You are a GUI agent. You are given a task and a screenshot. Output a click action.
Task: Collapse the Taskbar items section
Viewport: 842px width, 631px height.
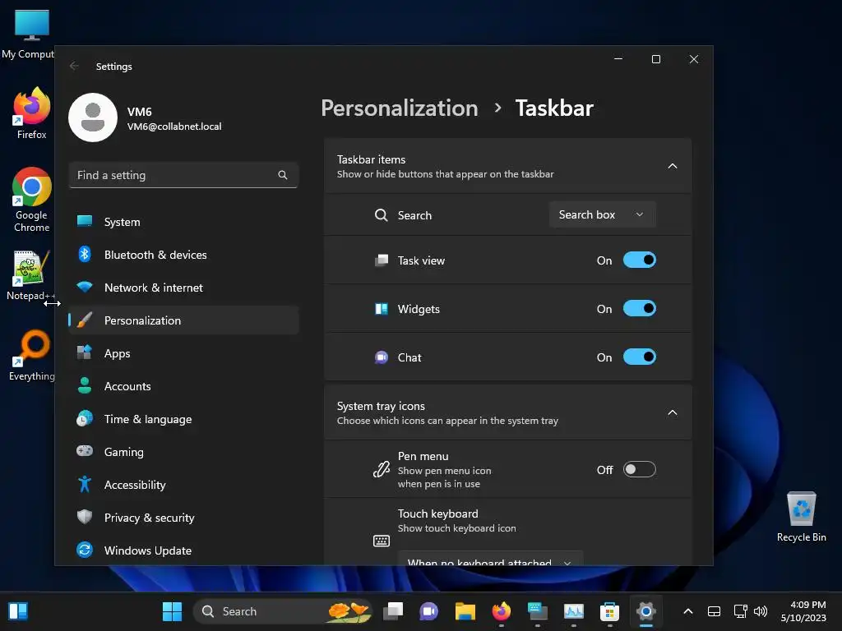[x=673, y=166]
